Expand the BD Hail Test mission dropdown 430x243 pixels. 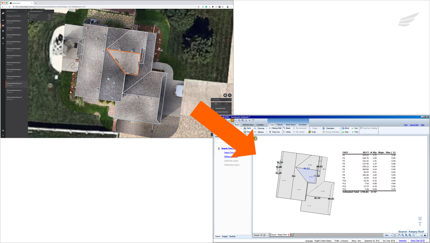click(x=26, y=11)
